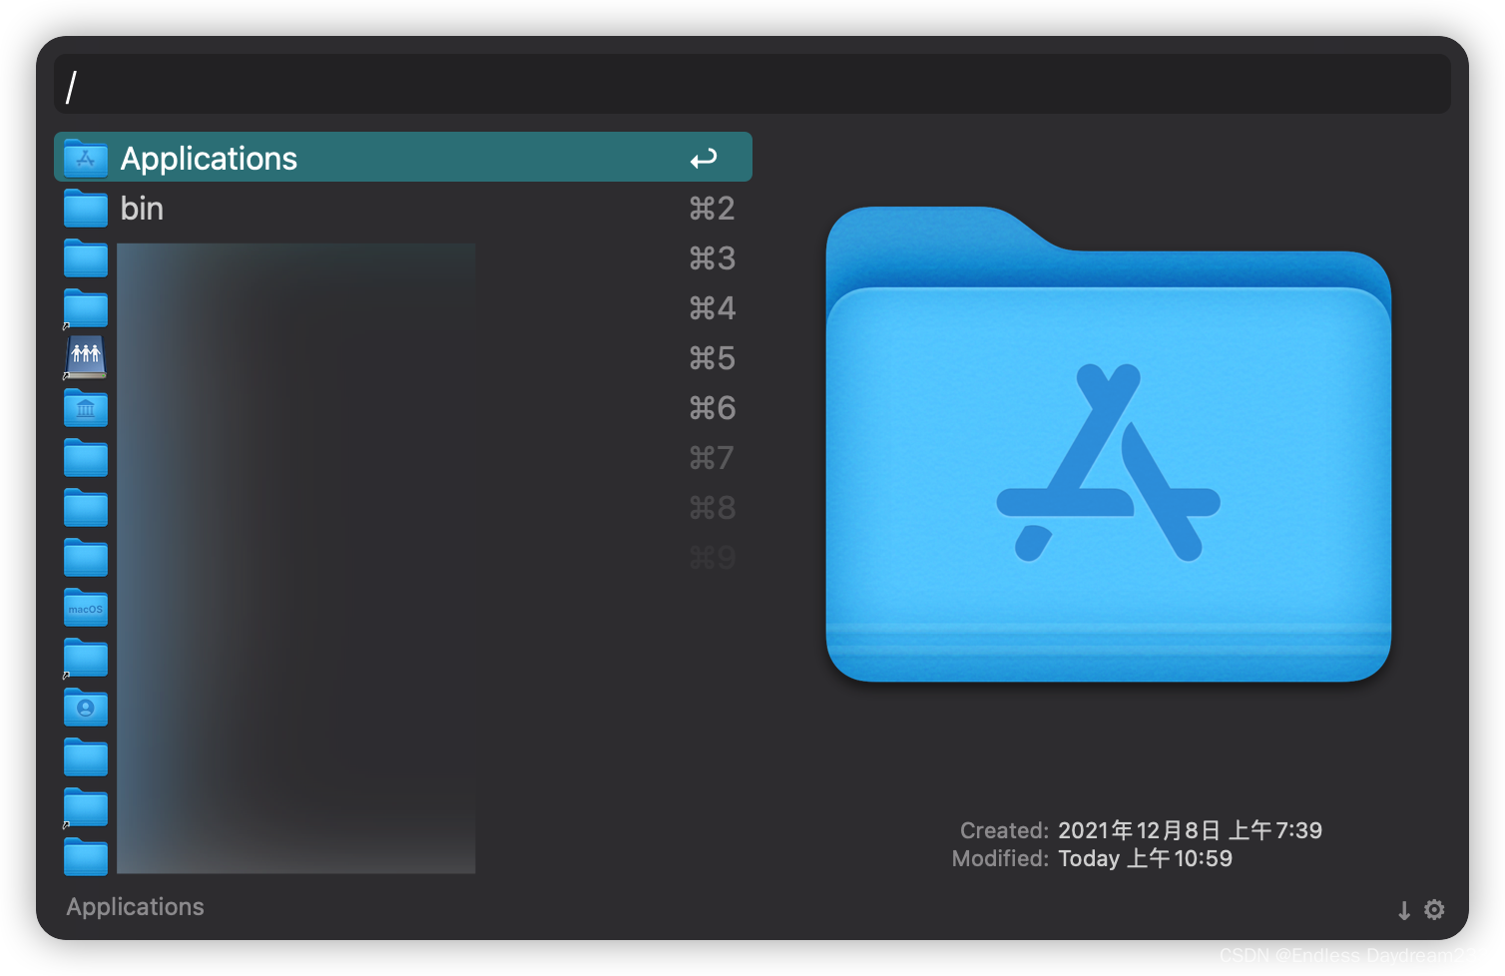
Task: Open the Users folder with person icon
Action: tap(86, 707)
